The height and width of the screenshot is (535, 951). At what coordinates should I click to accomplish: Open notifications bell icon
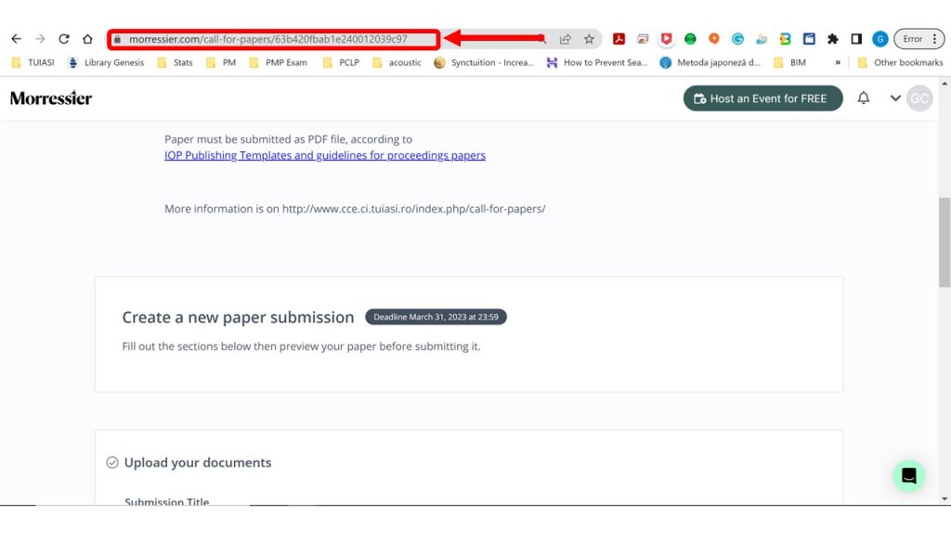pos(863,98)
